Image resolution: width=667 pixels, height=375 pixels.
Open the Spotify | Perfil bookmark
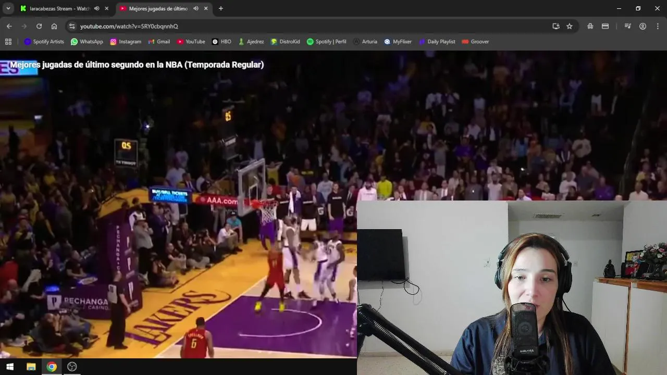point(327,42)
